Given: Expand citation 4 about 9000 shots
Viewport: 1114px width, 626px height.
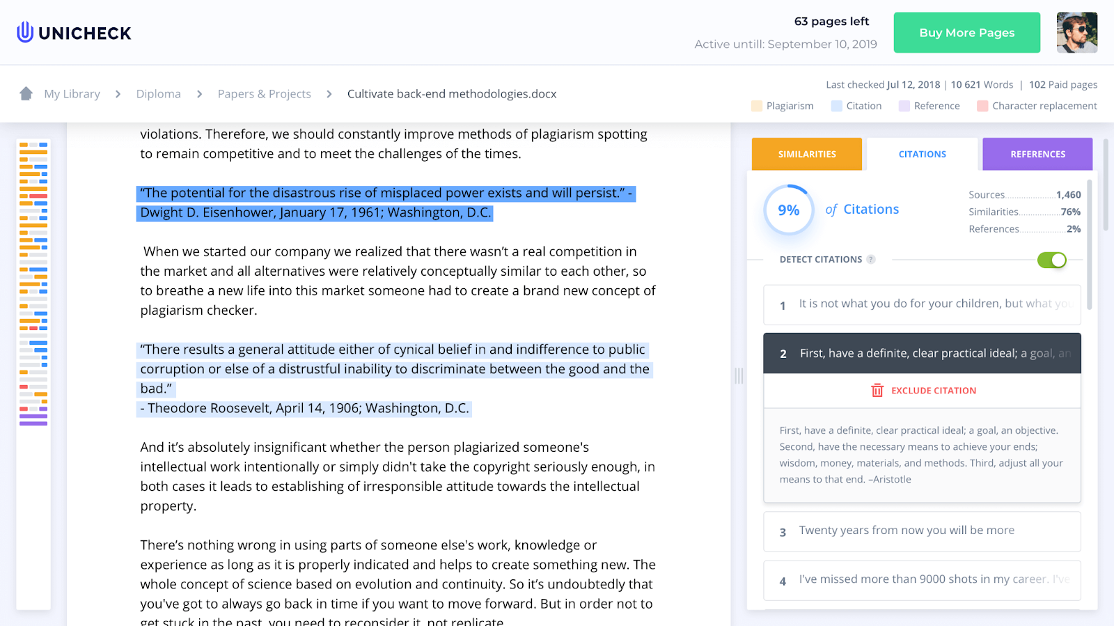Looking at the screenshot, I should 922,580.
